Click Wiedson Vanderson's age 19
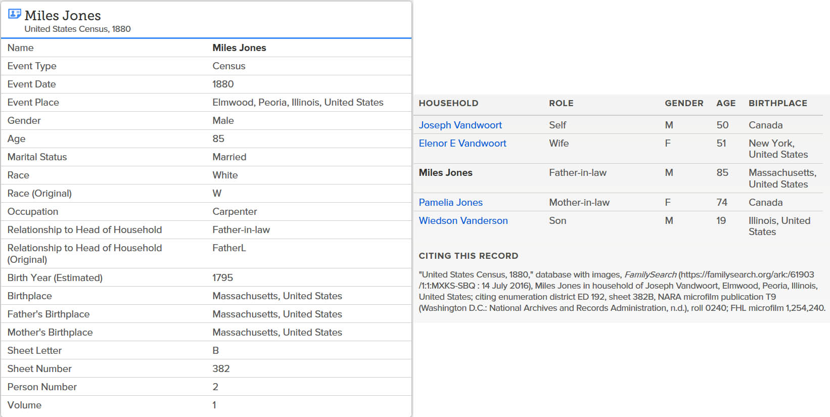The image size is (830, 417). coord(721,220)
